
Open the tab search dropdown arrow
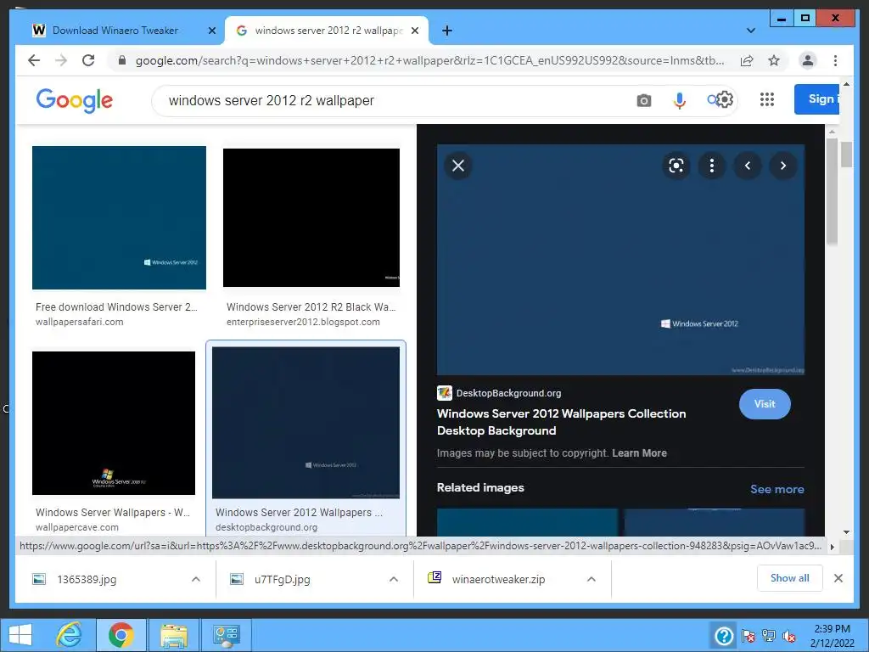point(751,31)
